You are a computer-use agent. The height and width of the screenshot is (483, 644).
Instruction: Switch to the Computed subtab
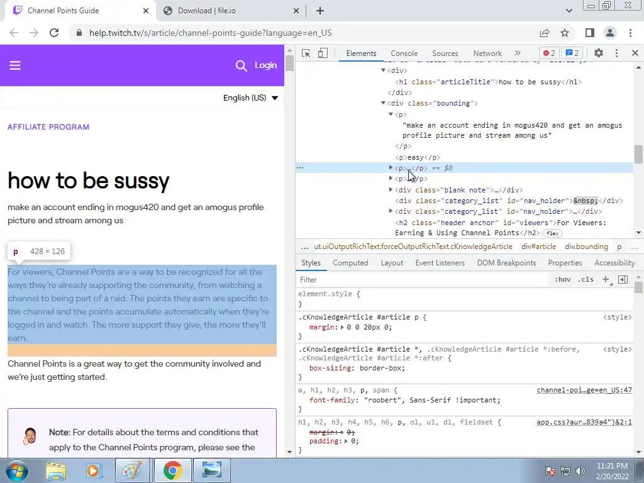(x=350, y=263)
